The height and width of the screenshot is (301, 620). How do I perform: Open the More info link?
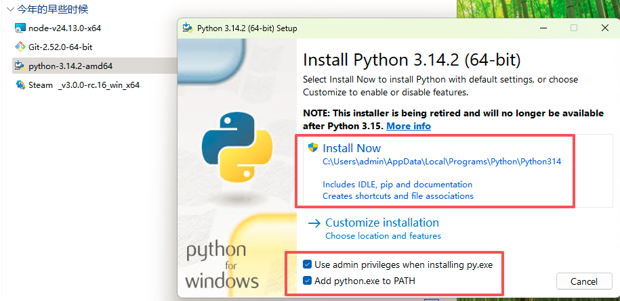(x=409, y=126)
